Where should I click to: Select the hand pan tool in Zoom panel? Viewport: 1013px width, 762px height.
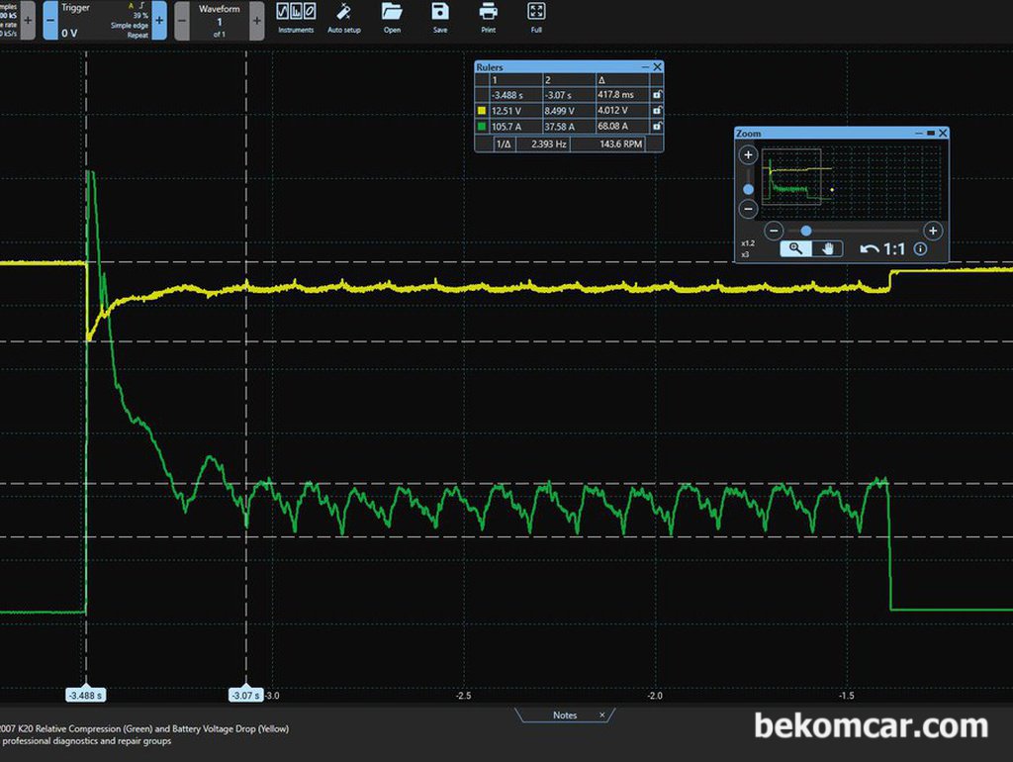pos(828,248)
